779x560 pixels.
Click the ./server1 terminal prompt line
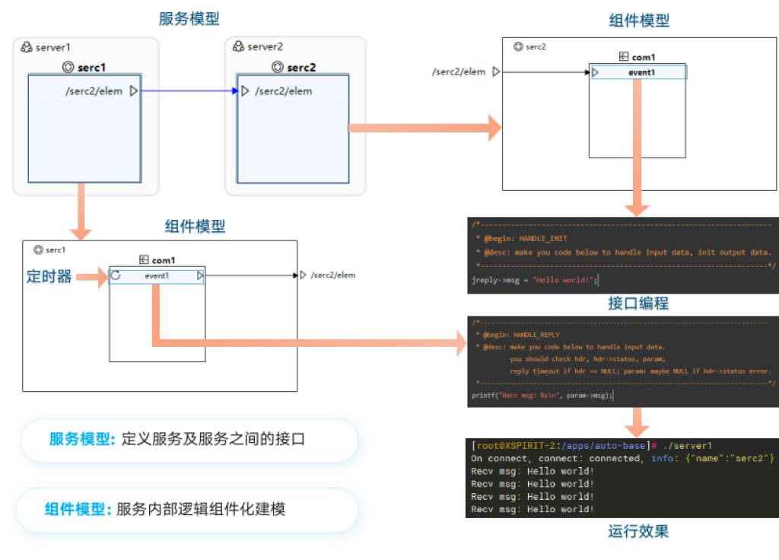(x=592, y=446)
